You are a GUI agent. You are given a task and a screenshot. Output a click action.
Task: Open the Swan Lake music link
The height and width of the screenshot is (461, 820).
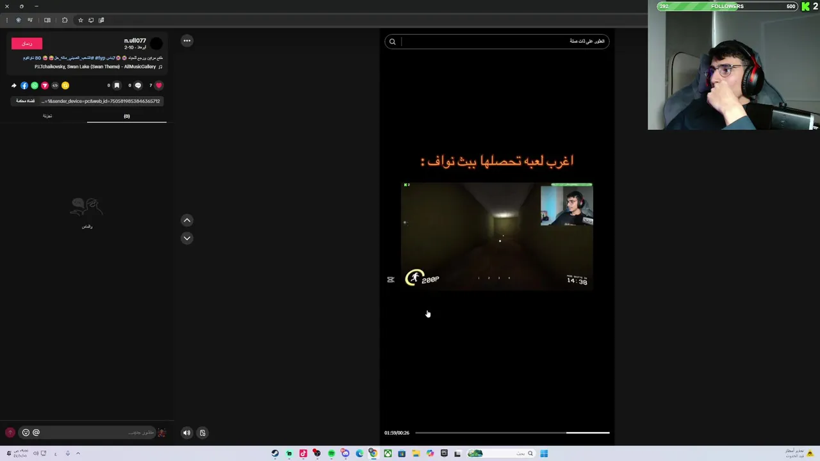pyautogui.click(x=95, y=67)
